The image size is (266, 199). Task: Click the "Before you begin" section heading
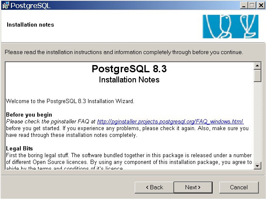point(29,115)
